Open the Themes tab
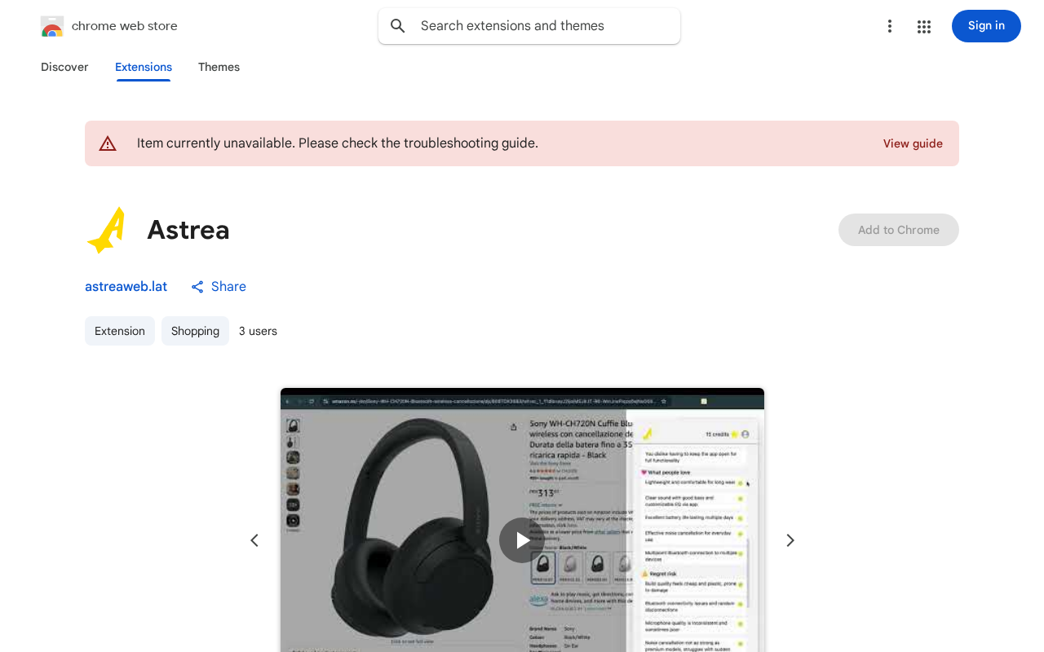The height and width of the screenshot is (652, 1044). 219,67
